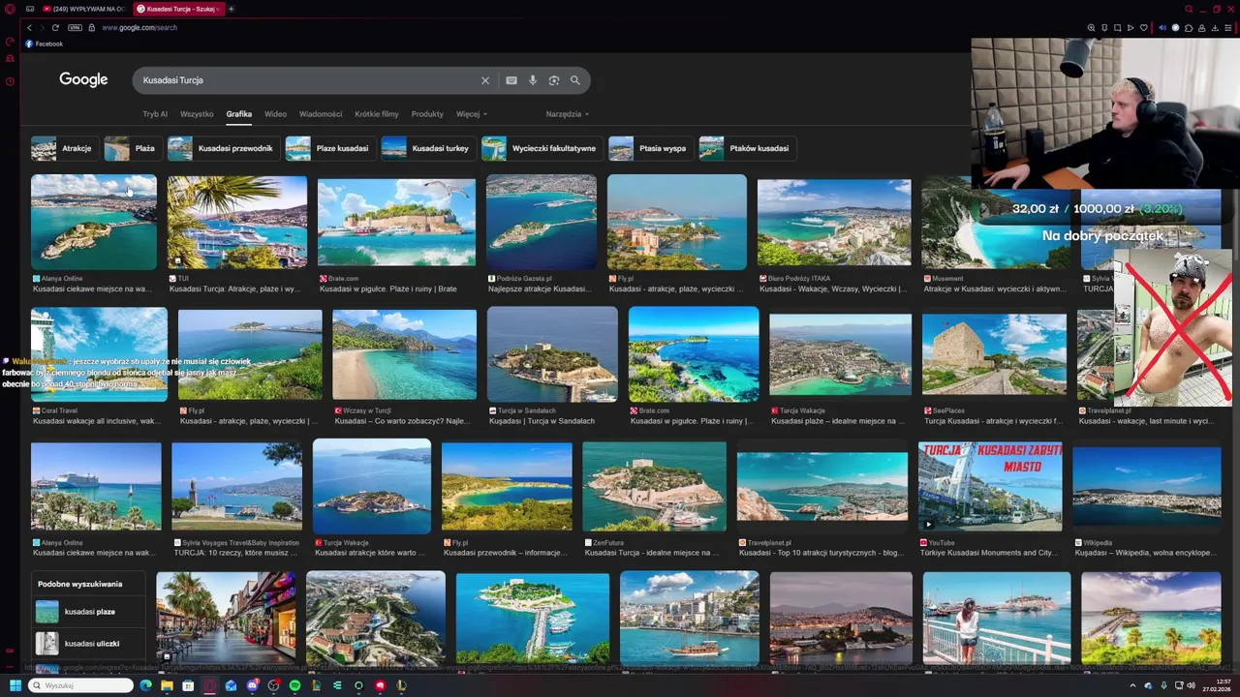This screenshot has width=1240, height=697.
Task: Open the YouTube Türkiye Kusadasi Monuments thumbnail
Action: (x=990, y=487)
